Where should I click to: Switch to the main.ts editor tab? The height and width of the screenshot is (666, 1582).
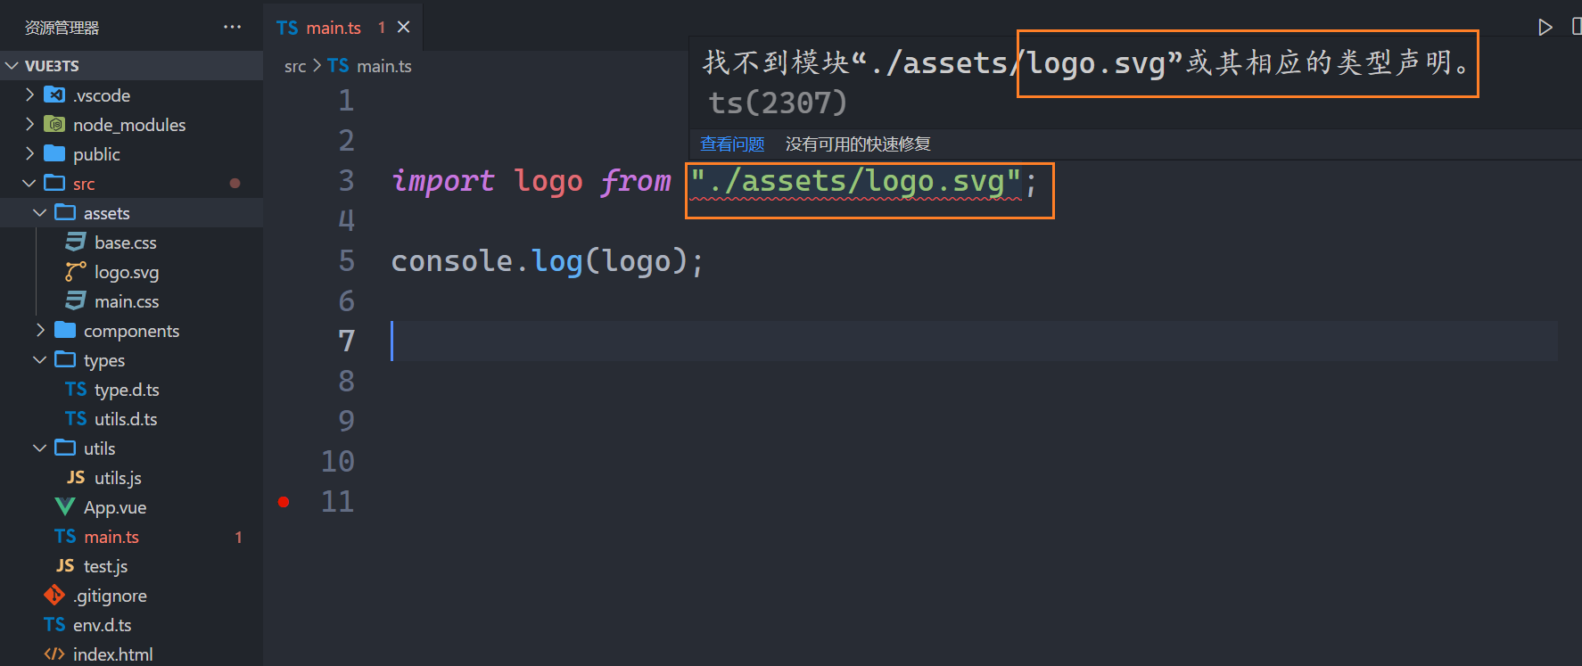(332, 28)
